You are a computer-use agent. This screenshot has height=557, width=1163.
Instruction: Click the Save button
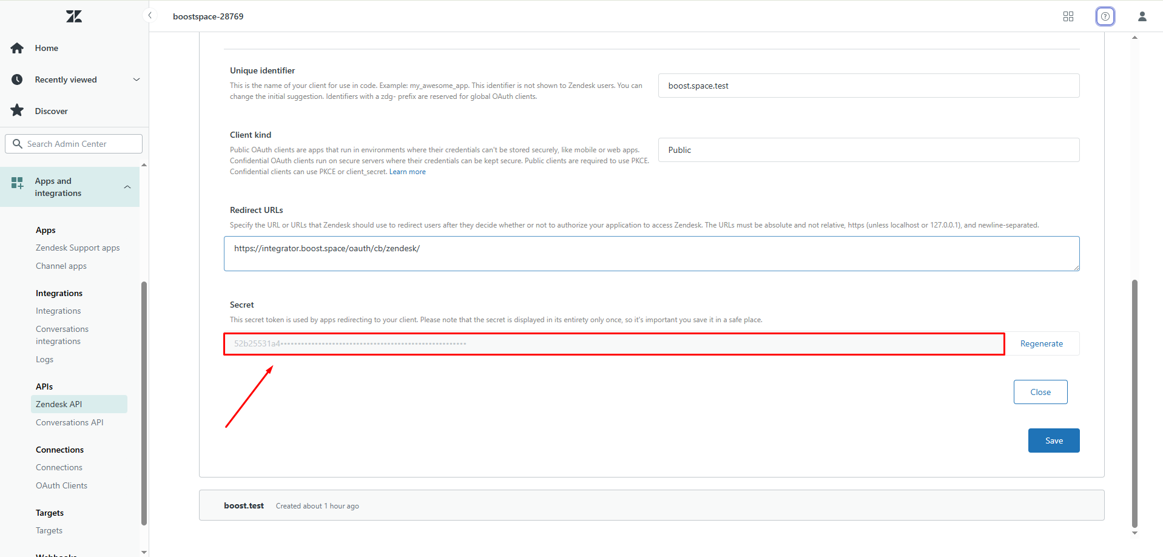point(1054,441)
